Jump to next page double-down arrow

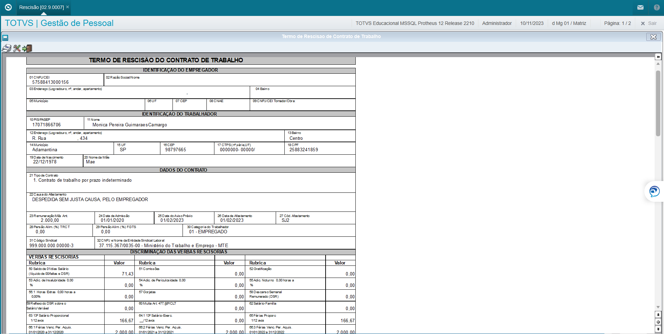click(x=658, y=329)
